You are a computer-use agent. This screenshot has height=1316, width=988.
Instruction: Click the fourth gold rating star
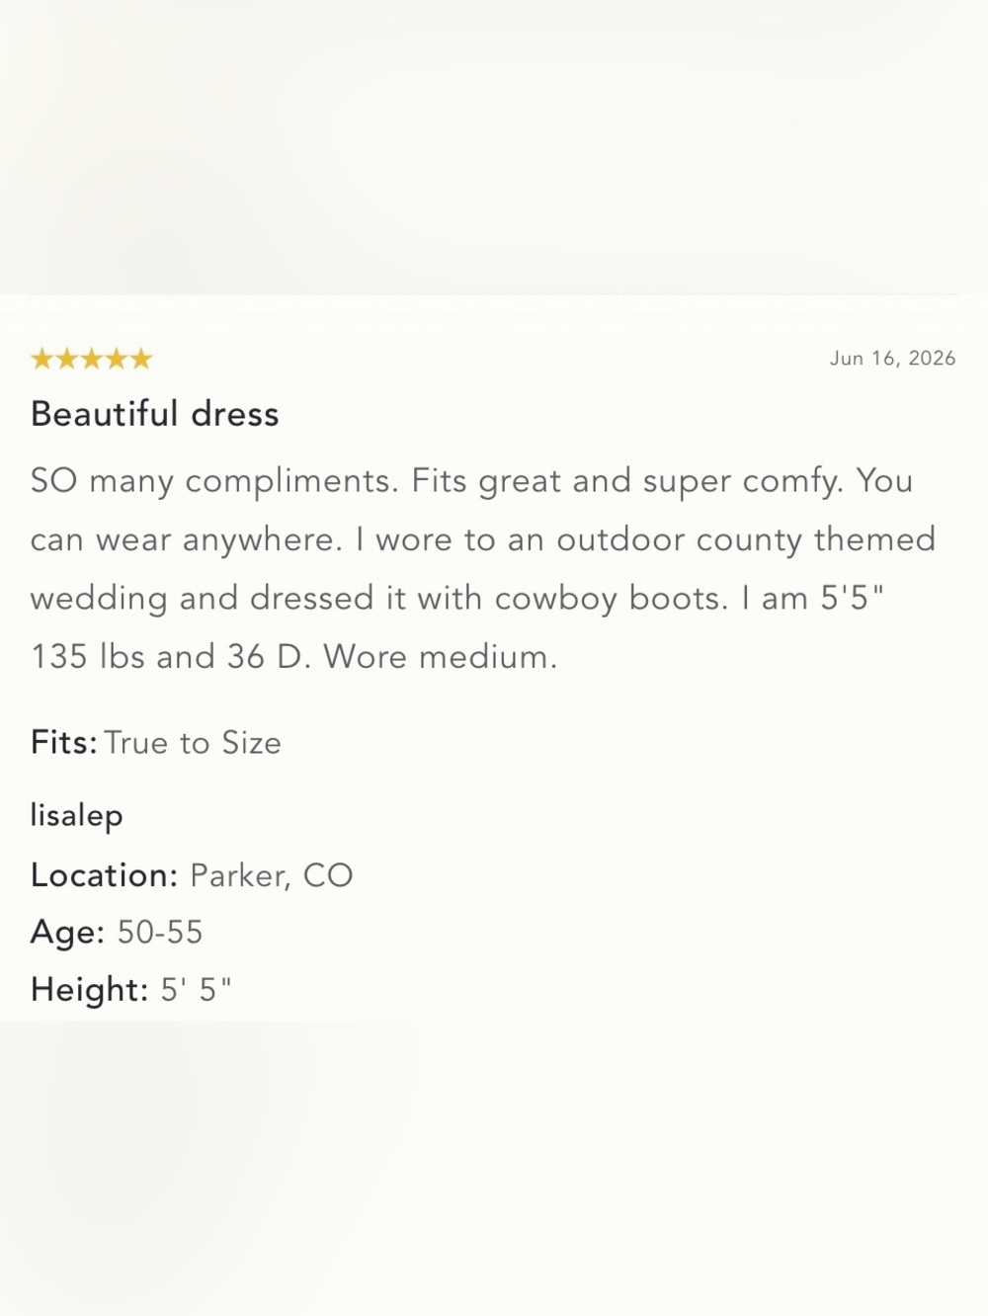coord(117,359)
